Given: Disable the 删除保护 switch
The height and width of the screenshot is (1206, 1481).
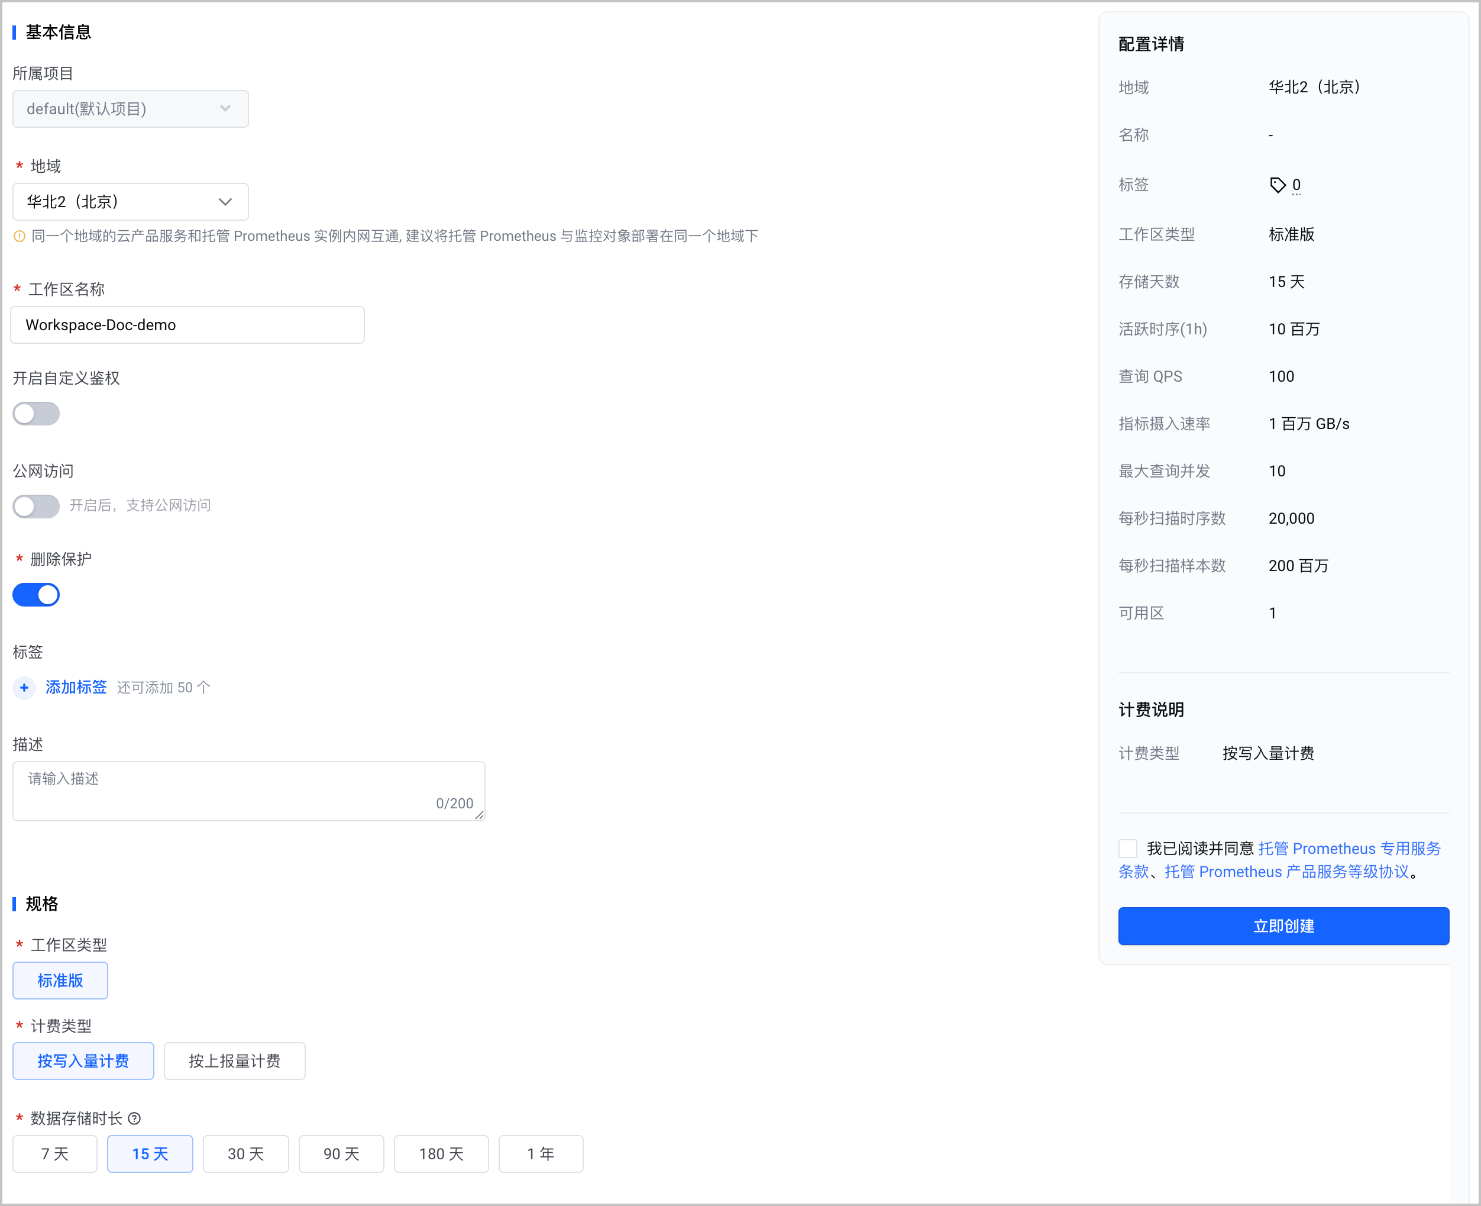Looking at the screenshot, I should 36,595.
